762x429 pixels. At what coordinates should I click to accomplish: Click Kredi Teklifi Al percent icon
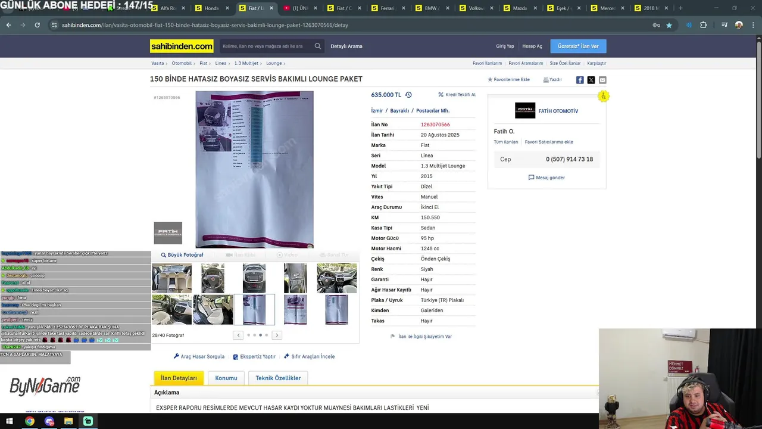point(441,95)
